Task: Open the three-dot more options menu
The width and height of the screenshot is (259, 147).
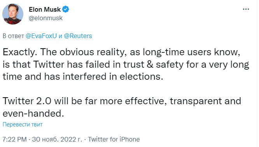Action: (x=246, y=9)
